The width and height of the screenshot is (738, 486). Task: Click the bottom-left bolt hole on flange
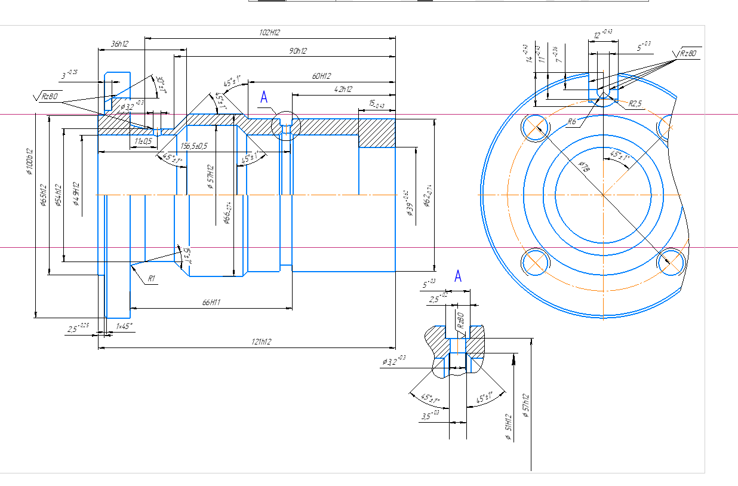pos(535,262)
